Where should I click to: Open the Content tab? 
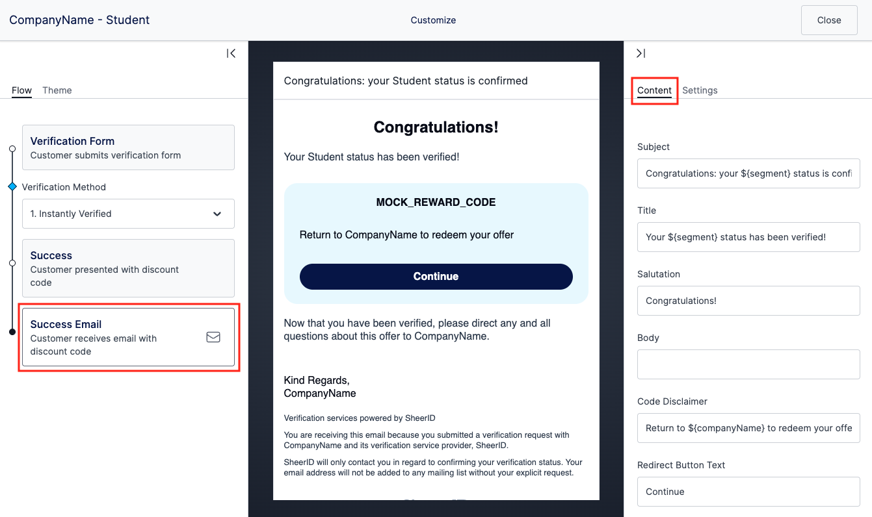click(x=654, y=90)
